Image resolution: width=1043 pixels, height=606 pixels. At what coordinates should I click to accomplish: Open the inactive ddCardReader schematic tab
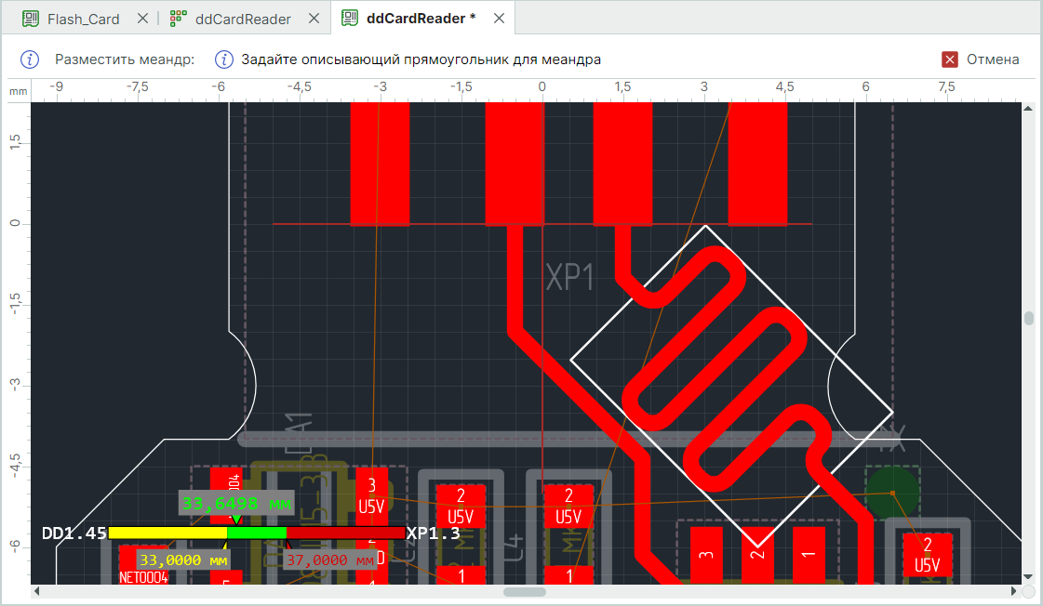coord(243,19)
